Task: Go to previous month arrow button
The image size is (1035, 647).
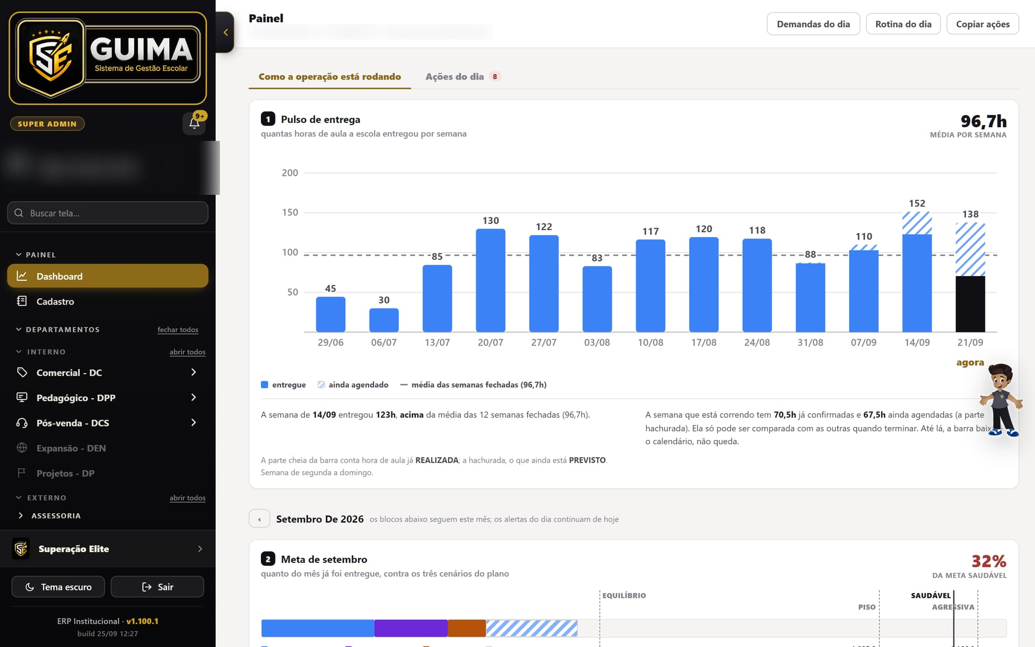Action: [x=259, y=519]
